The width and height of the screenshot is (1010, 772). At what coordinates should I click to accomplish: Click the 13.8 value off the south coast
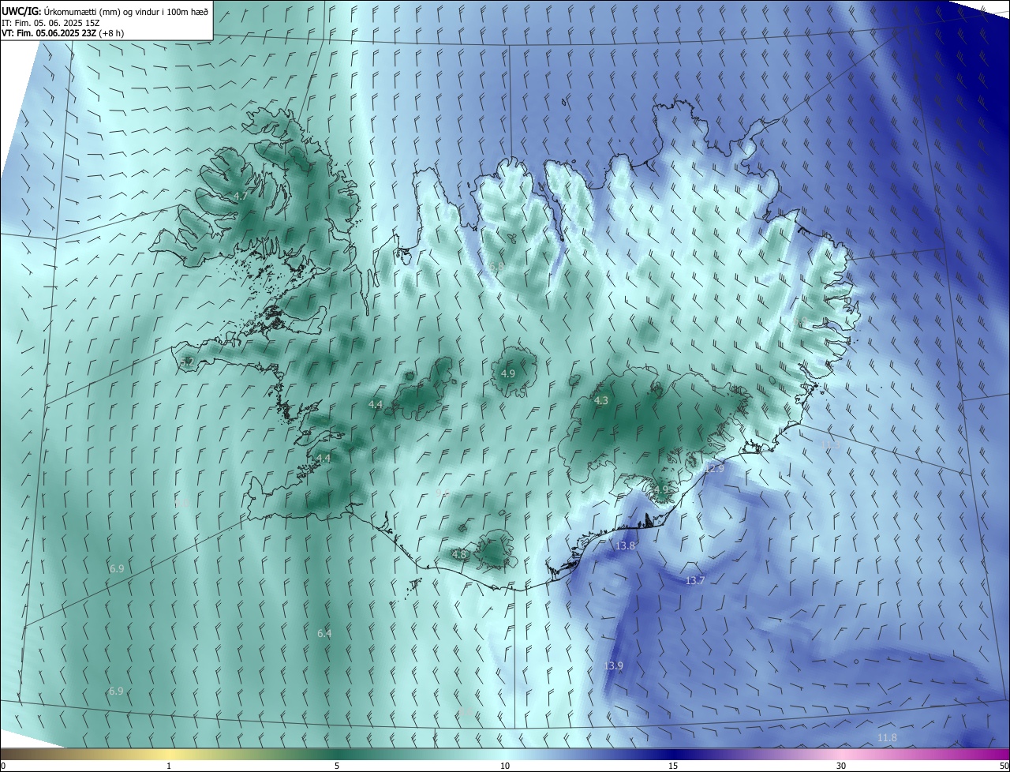pyautogui.click(x=626, y=546)
